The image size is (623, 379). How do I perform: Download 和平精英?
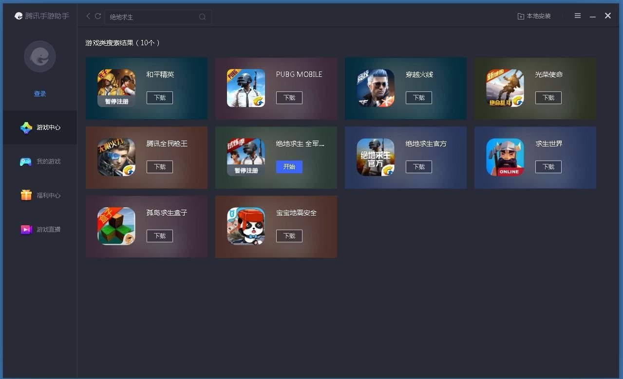[x=160, y=98]
